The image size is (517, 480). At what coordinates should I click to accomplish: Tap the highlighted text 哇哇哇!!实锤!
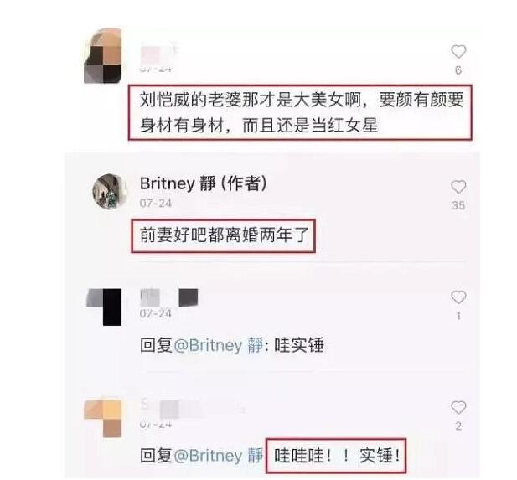[337, 456]
